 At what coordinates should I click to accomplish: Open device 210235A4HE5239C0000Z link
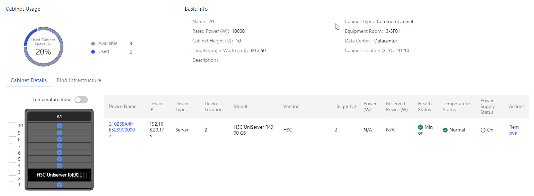121,130
